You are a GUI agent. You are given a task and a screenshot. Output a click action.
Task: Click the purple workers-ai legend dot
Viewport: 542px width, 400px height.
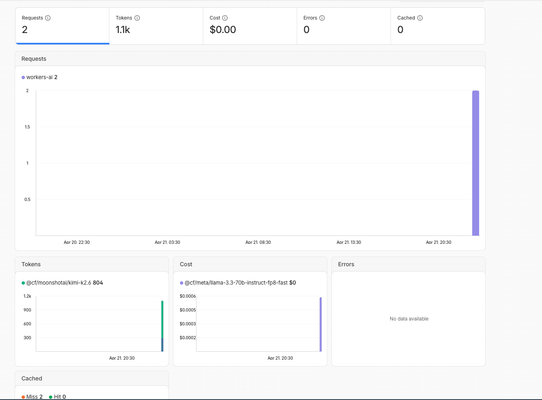23,77
